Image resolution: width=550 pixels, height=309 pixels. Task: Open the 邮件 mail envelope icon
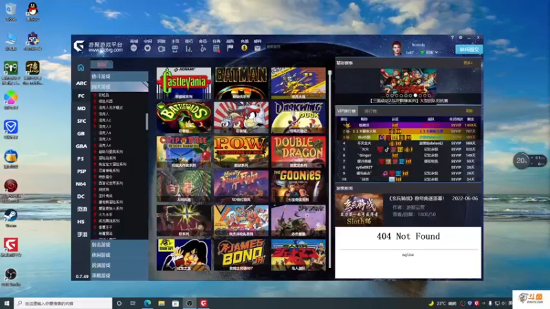pyautogui.click(x=257, y=48)
